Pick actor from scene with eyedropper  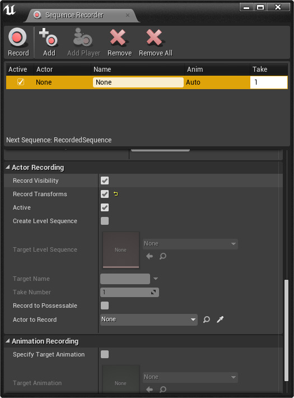pyautogui.click(x=220, y=320)
